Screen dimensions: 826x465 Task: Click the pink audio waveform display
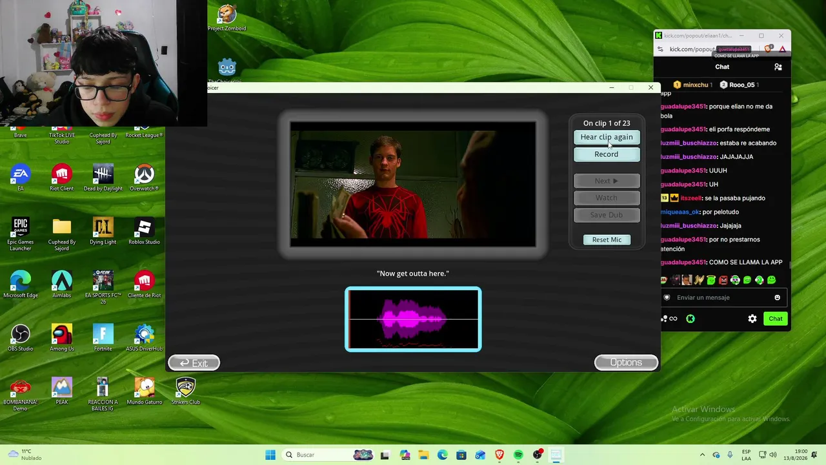413,319
